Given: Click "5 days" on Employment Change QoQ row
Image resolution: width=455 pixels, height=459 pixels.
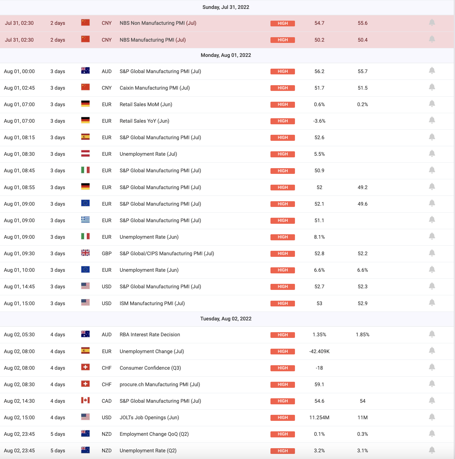Looking at the screenshot, I should point(58,434).
